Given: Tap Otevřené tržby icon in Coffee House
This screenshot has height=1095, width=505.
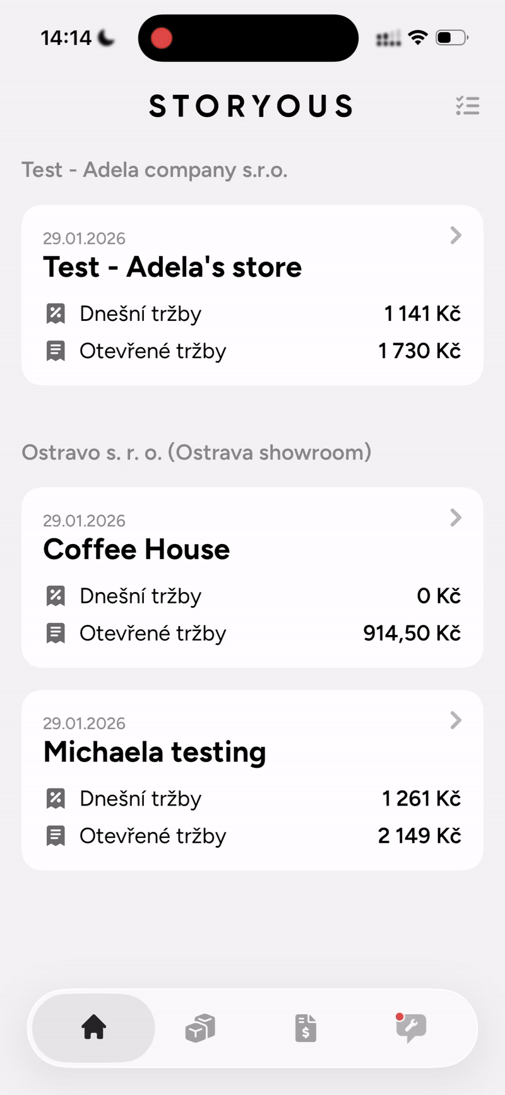Looking at the screenshot, I should 56,633.
